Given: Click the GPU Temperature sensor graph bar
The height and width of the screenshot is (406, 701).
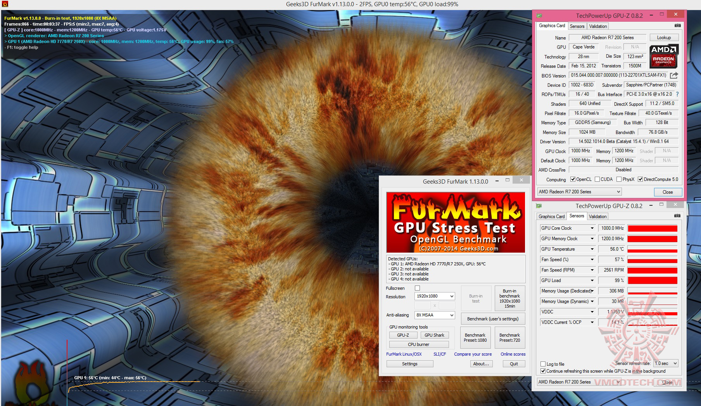Looking at the screenshot, I should [652, 249].
